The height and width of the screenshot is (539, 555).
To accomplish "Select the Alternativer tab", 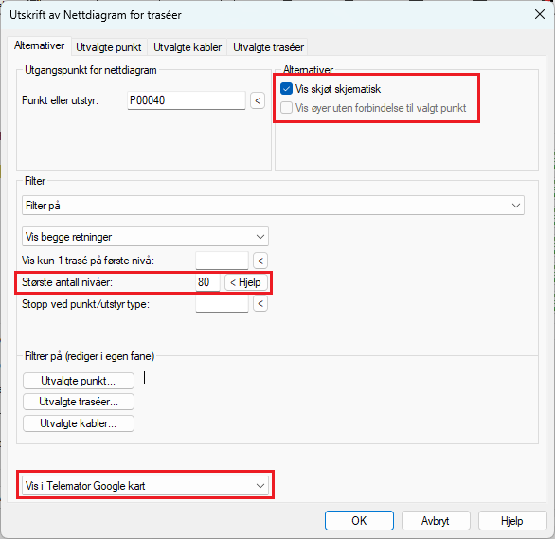I will pos(39,45).
